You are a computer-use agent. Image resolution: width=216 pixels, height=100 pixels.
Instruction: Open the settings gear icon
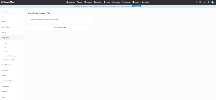[x=208, y=2]
